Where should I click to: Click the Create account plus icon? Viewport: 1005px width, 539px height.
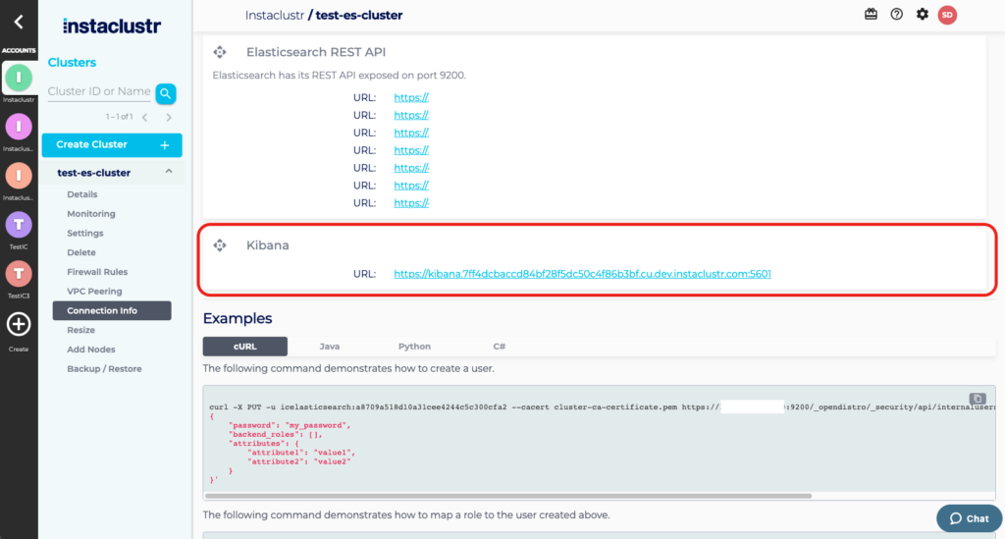tap(19, 324)
